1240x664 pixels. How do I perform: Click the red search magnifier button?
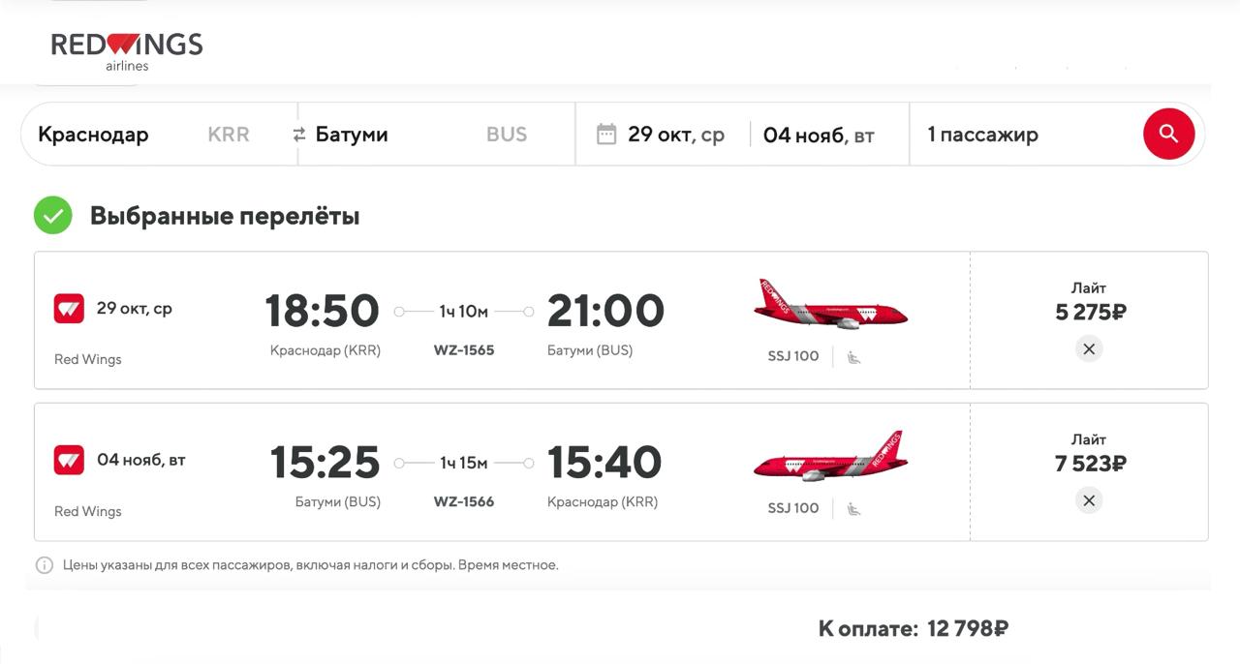[x=1168, y=134]
